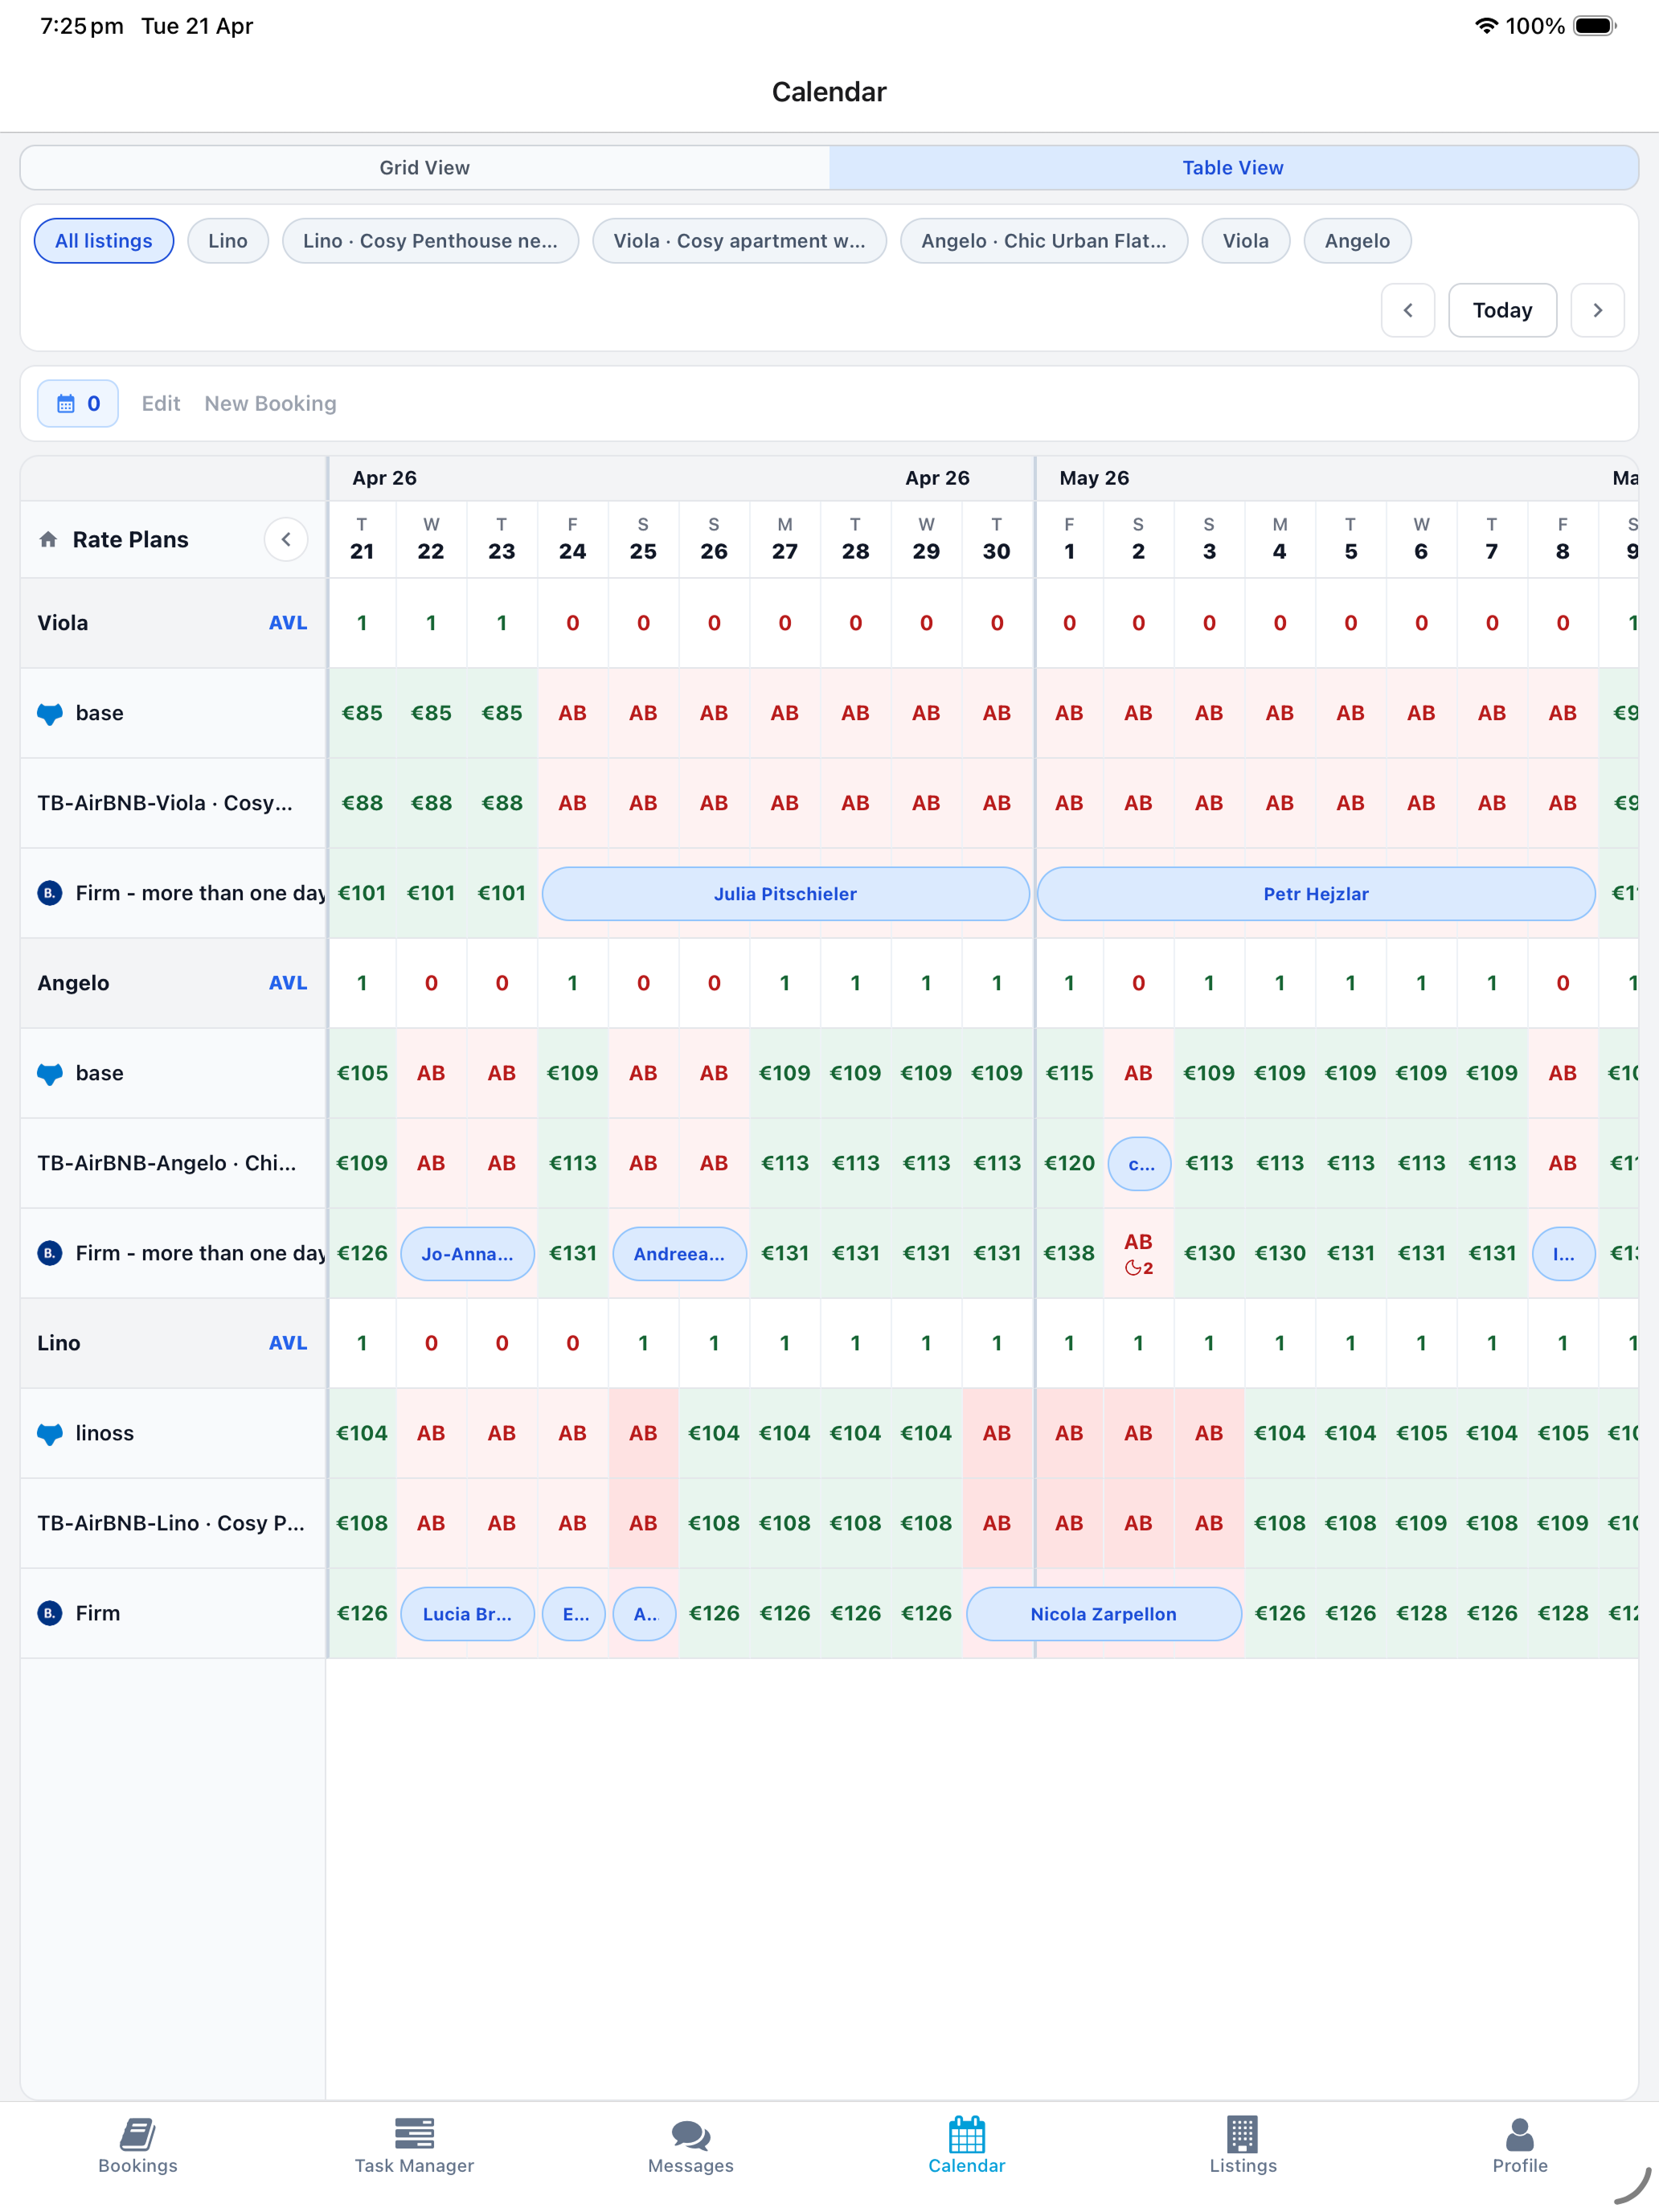Open Petr Hejzlar booking
1659x2212 pixels.
pos(1316,894)
